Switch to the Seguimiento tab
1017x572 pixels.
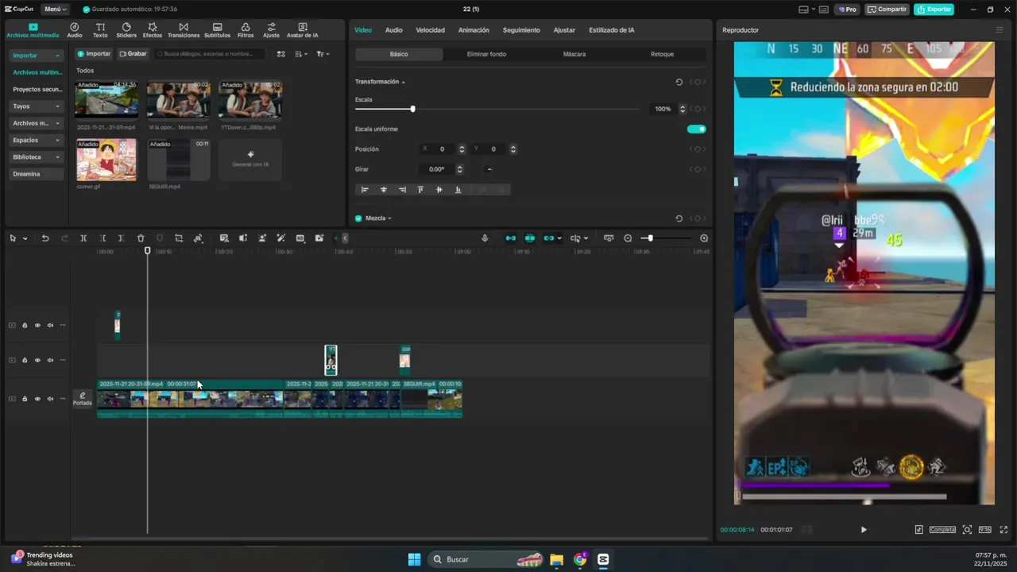point(521,30)
